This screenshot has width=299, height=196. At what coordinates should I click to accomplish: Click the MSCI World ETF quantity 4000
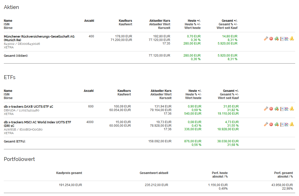(90, 122)
